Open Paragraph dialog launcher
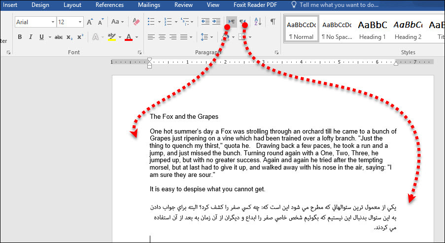Viewport: 445px width, 243px height. click(276, 53)
